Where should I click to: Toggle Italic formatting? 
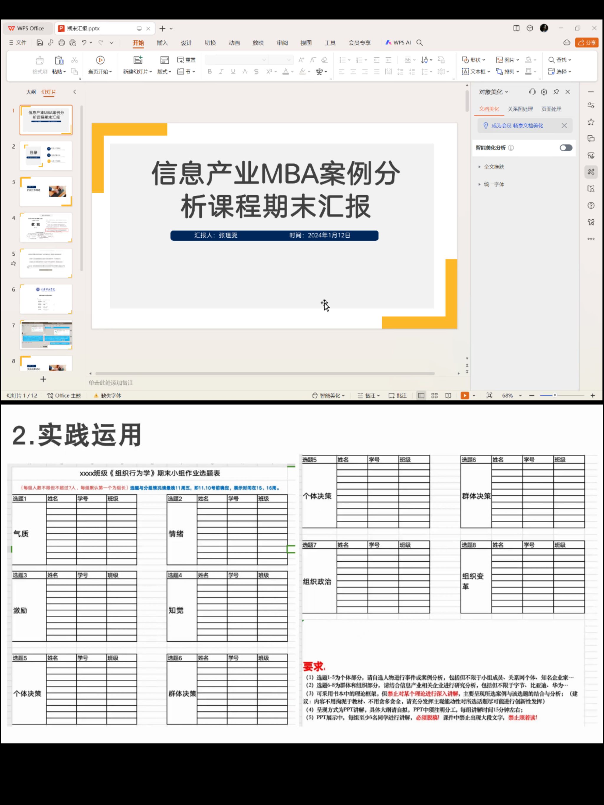point(221,72)
